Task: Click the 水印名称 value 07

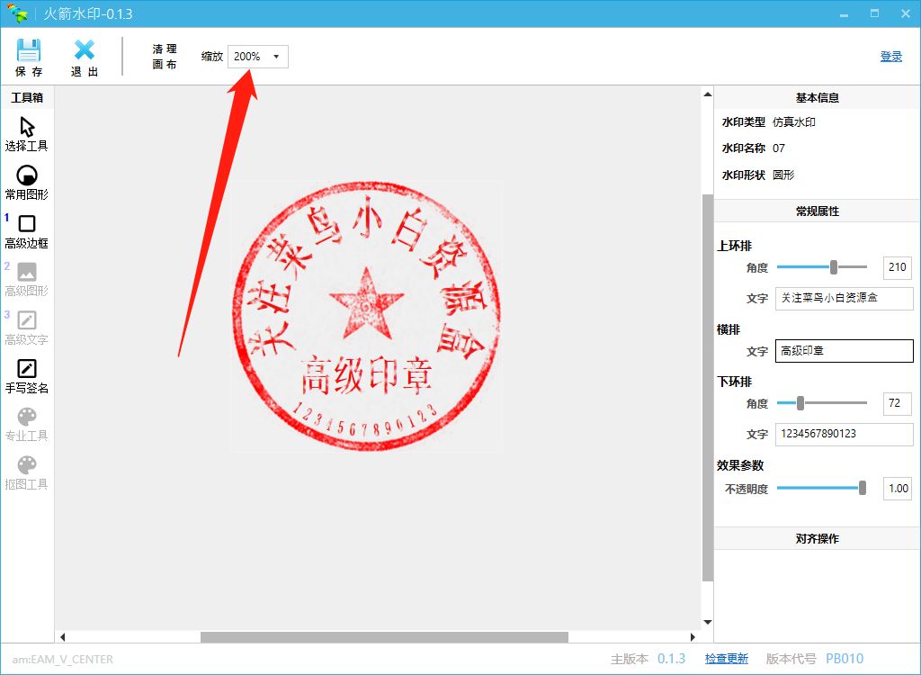Action: tap(778, 148)
